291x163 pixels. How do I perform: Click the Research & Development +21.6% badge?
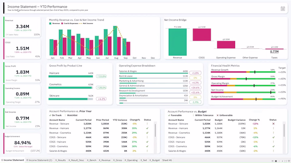pyautogui.click(x=195, y=92)
